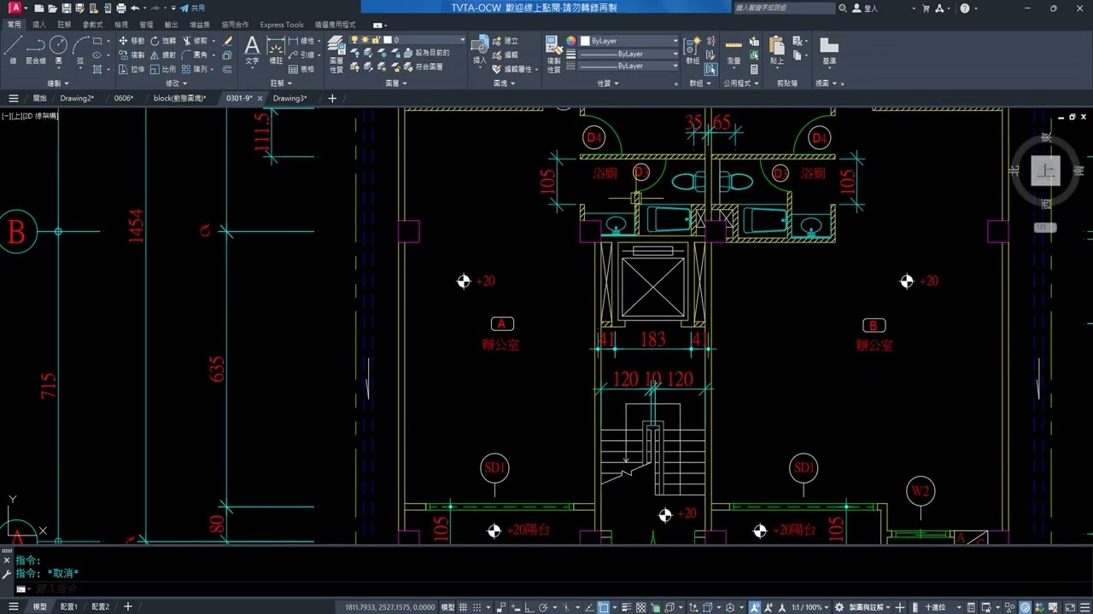Expand the 繪製 (Draw) panel

[58, 84]
